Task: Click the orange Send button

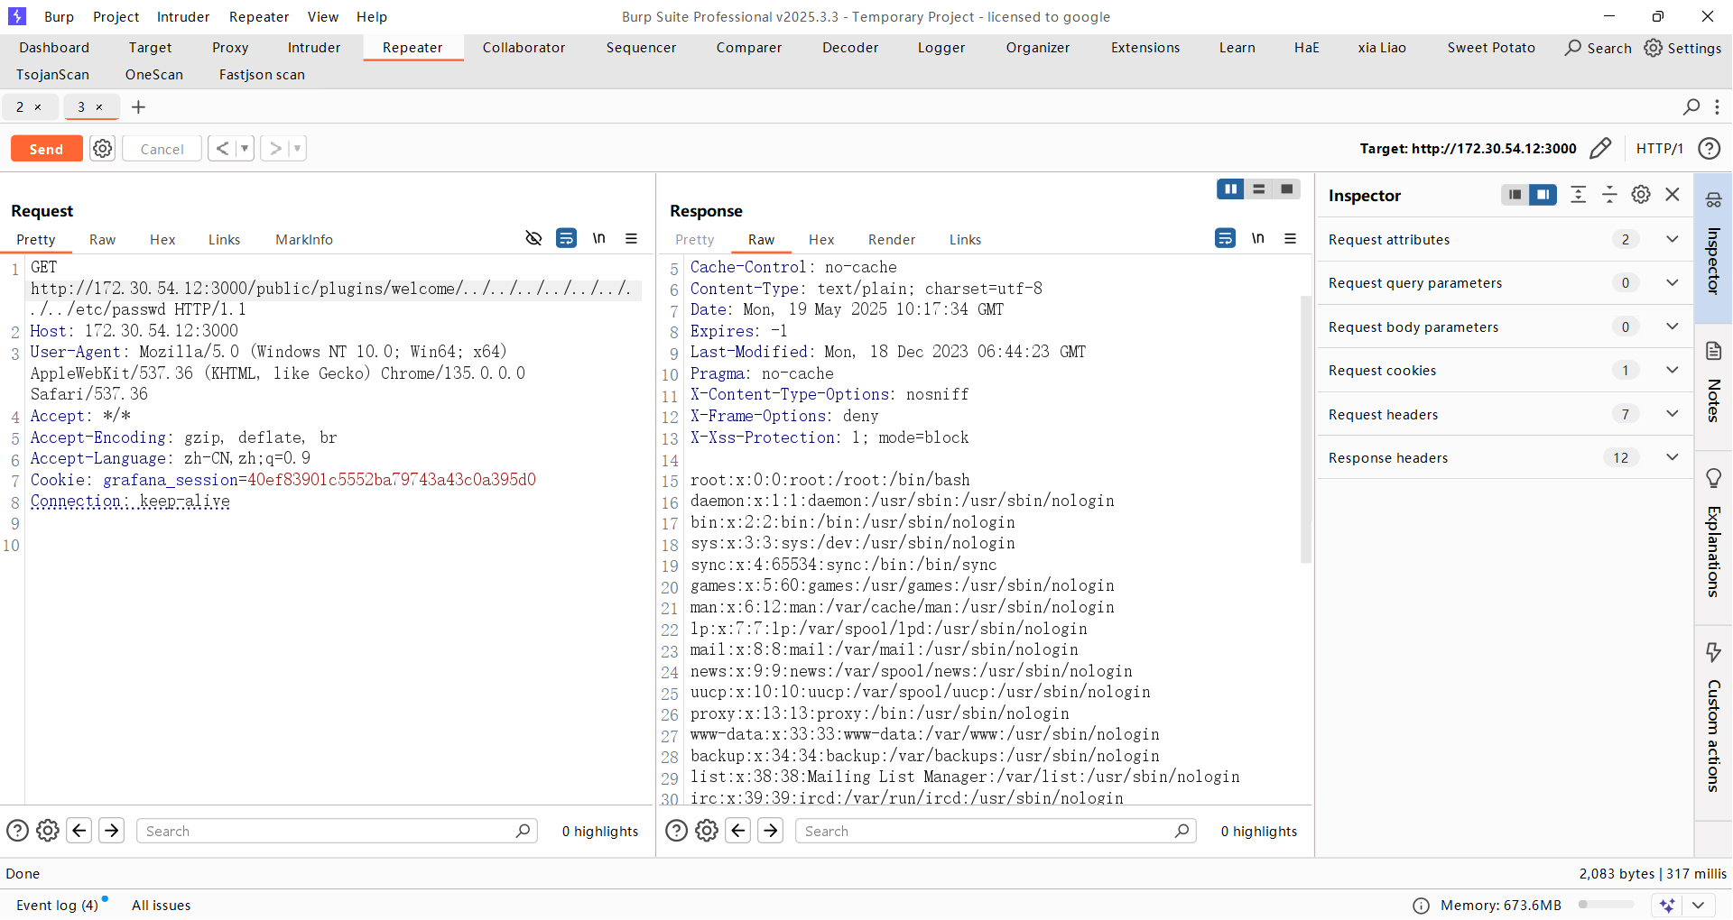Action: point(46,149)
